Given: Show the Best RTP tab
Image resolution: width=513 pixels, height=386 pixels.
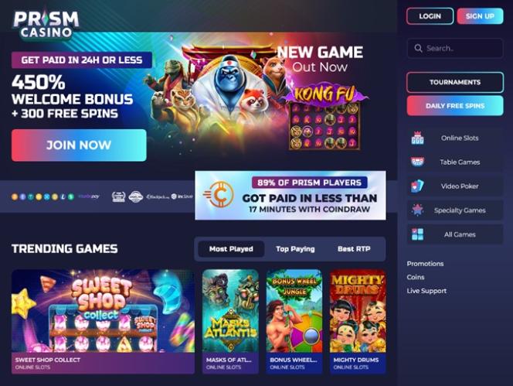Looking at the screenshot, I should pos(354,249).
